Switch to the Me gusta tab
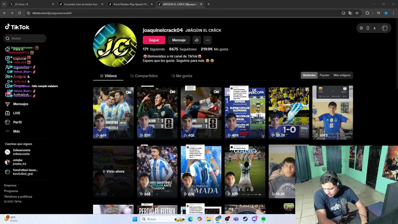Screen dimensions: 398x224 (x=182, y=76)
